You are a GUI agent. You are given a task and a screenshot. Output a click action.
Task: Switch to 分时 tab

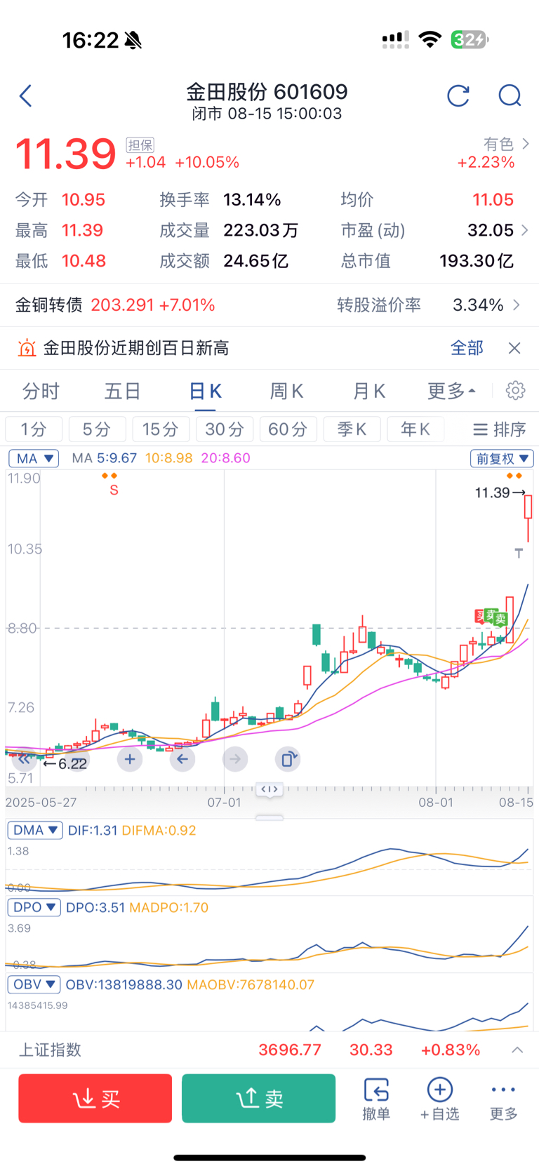pyautogui.click(x=41, y=391)
